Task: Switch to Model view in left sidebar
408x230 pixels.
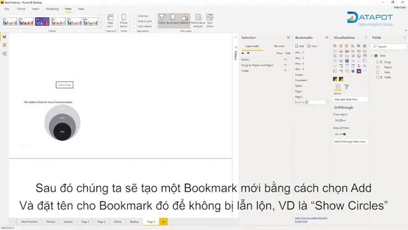Action: (4, 54)
